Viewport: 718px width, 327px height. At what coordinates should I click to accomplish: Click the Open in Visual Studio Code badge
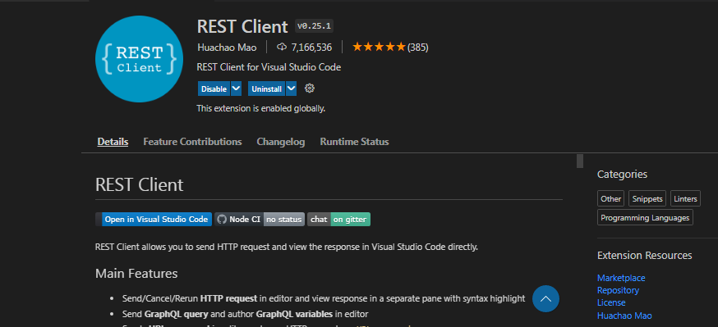coord(154,219)
